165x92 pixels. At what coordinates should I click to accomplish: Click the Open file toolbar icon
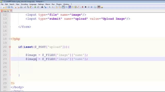(x=6, y=7)
